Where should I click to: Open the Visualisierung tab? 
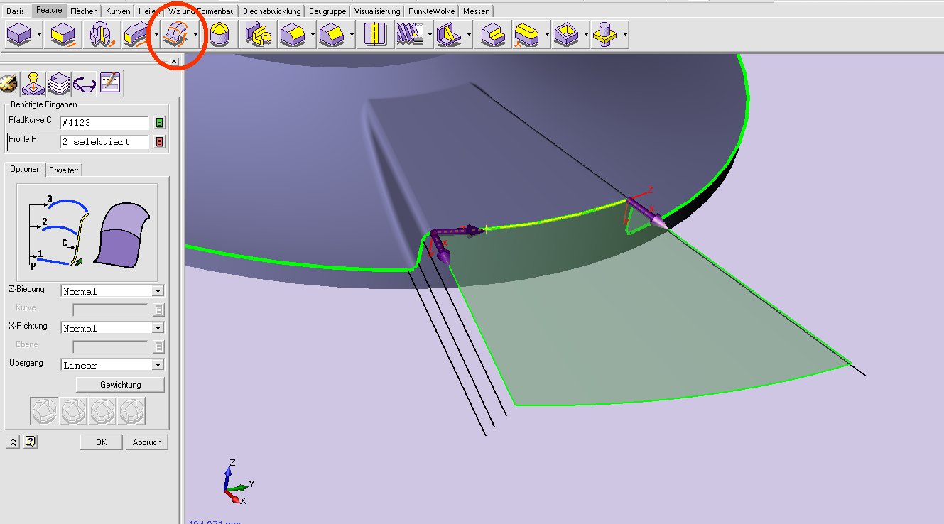(x=376, y=11)
